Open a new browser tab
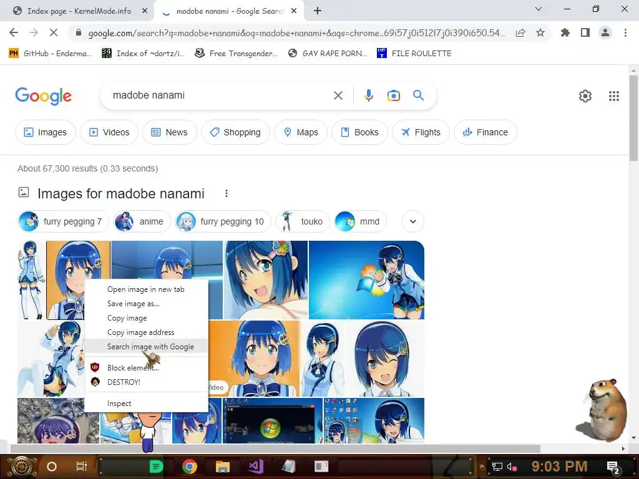 tap(318, 11)
